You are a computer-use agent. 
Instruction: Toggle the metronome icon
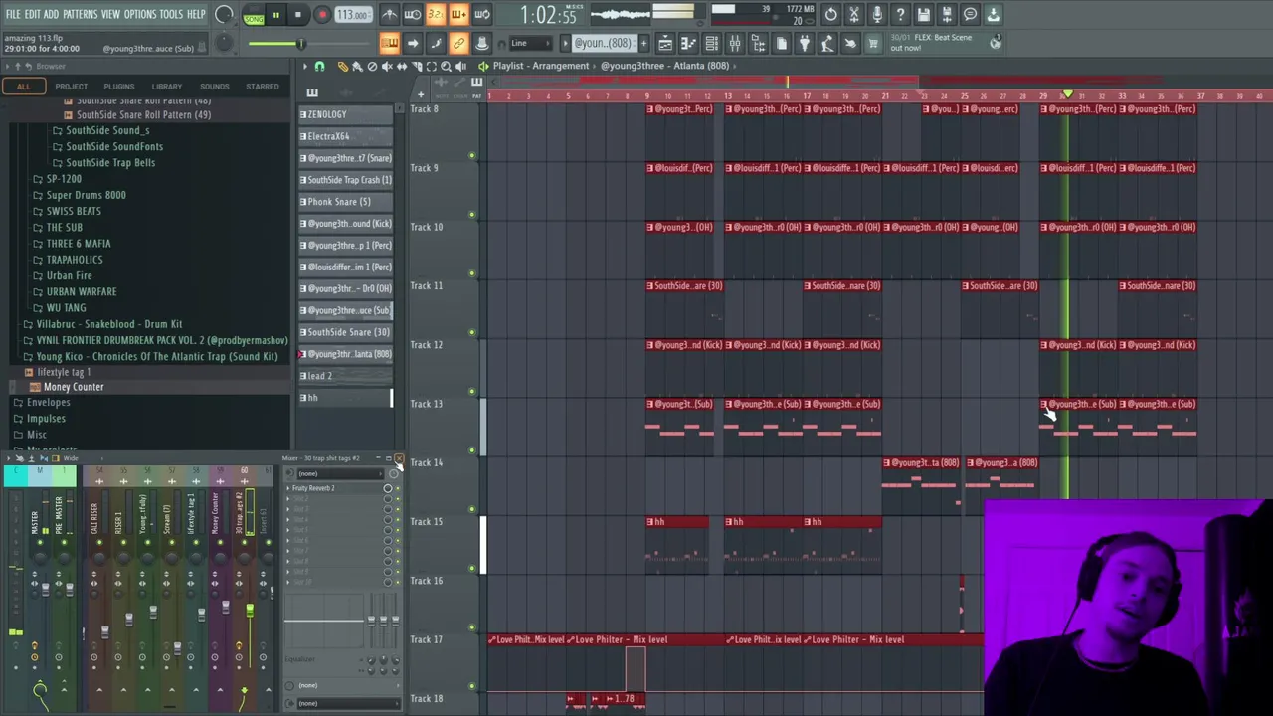tap(389, 15)
